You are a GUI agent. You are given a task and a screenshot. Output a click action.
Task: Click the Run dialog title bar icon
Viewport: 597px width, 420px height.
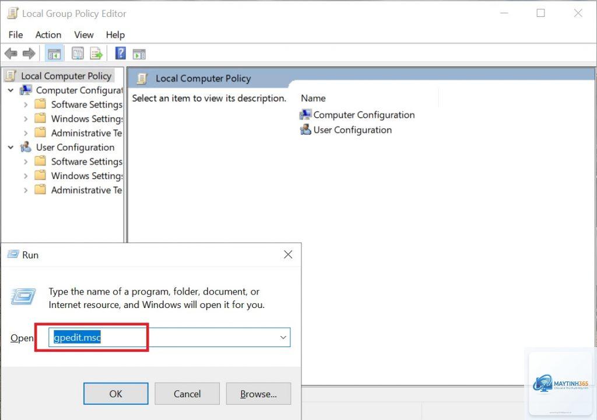tap(13, 254)
